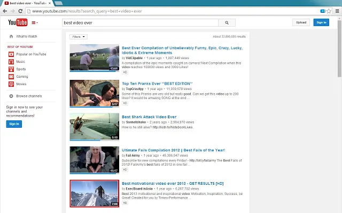Select the Music sidebar icon
Screen dimensions: 342x213
click(x=11, y=62)
